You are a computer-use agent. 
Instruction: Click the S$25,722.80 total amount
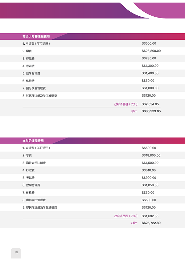pyautogui.click(x=151, y=223)
